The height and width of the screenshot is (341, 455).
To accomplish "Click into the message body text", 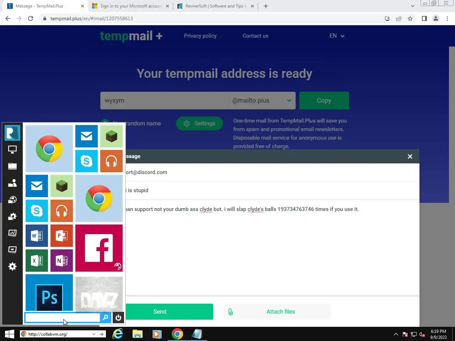I will (242, 209).
